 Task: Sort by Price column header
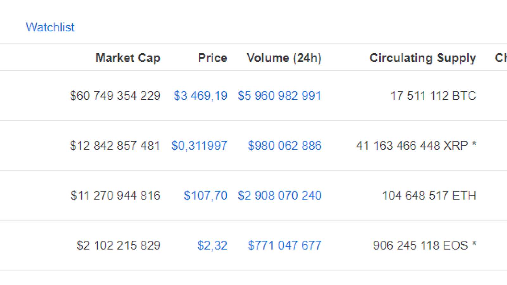click(213, 58)
